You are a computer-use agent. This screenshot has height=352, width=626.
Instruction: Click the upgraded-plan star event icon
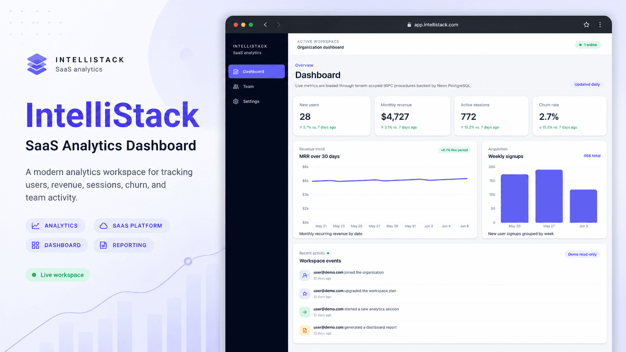click(305, 294)
